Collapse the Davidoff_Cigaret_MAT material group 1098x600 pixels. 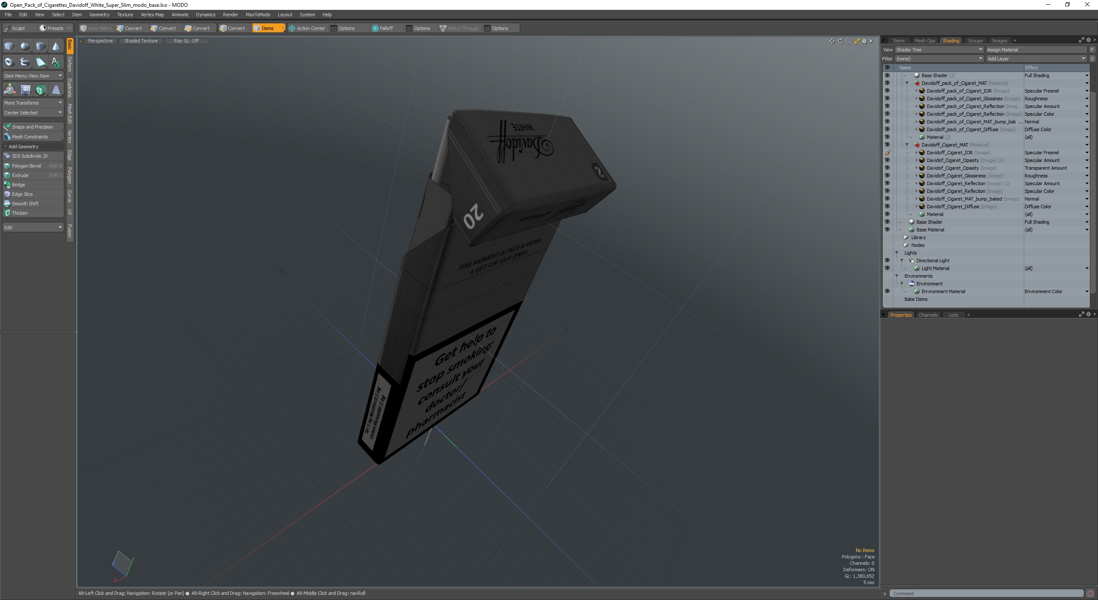pos(907,145)
